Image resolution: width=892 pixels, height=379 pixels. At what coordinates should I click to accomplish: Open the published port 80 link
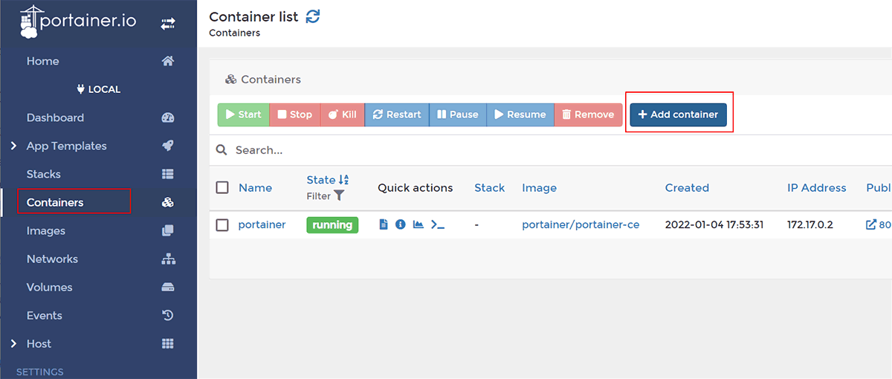879,224
